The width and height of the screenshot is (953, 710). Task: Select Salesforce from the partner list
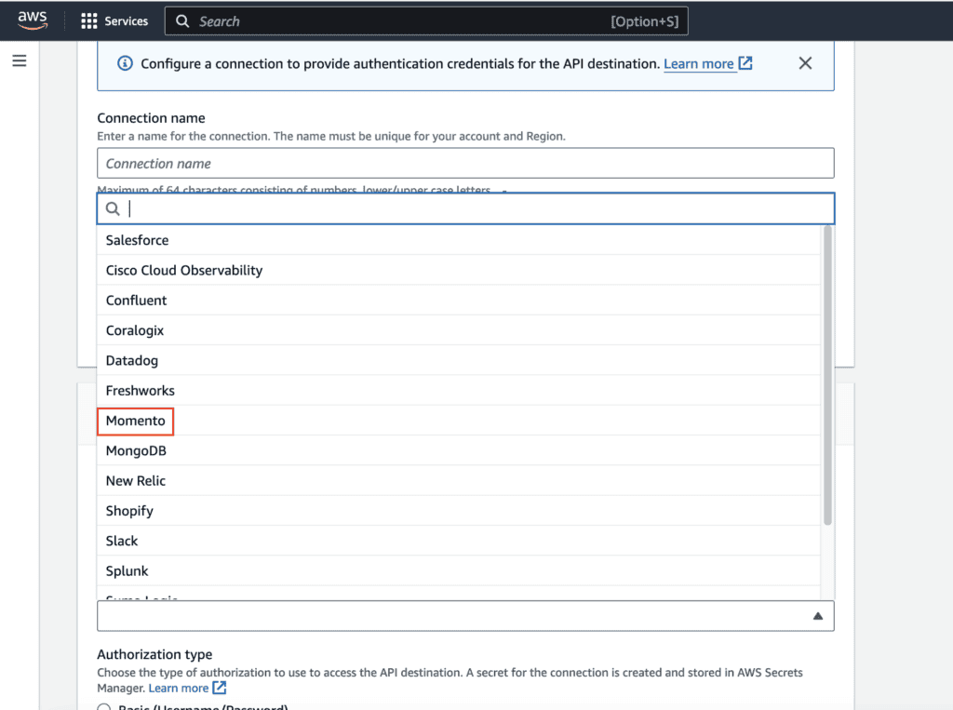pos(458,240)
